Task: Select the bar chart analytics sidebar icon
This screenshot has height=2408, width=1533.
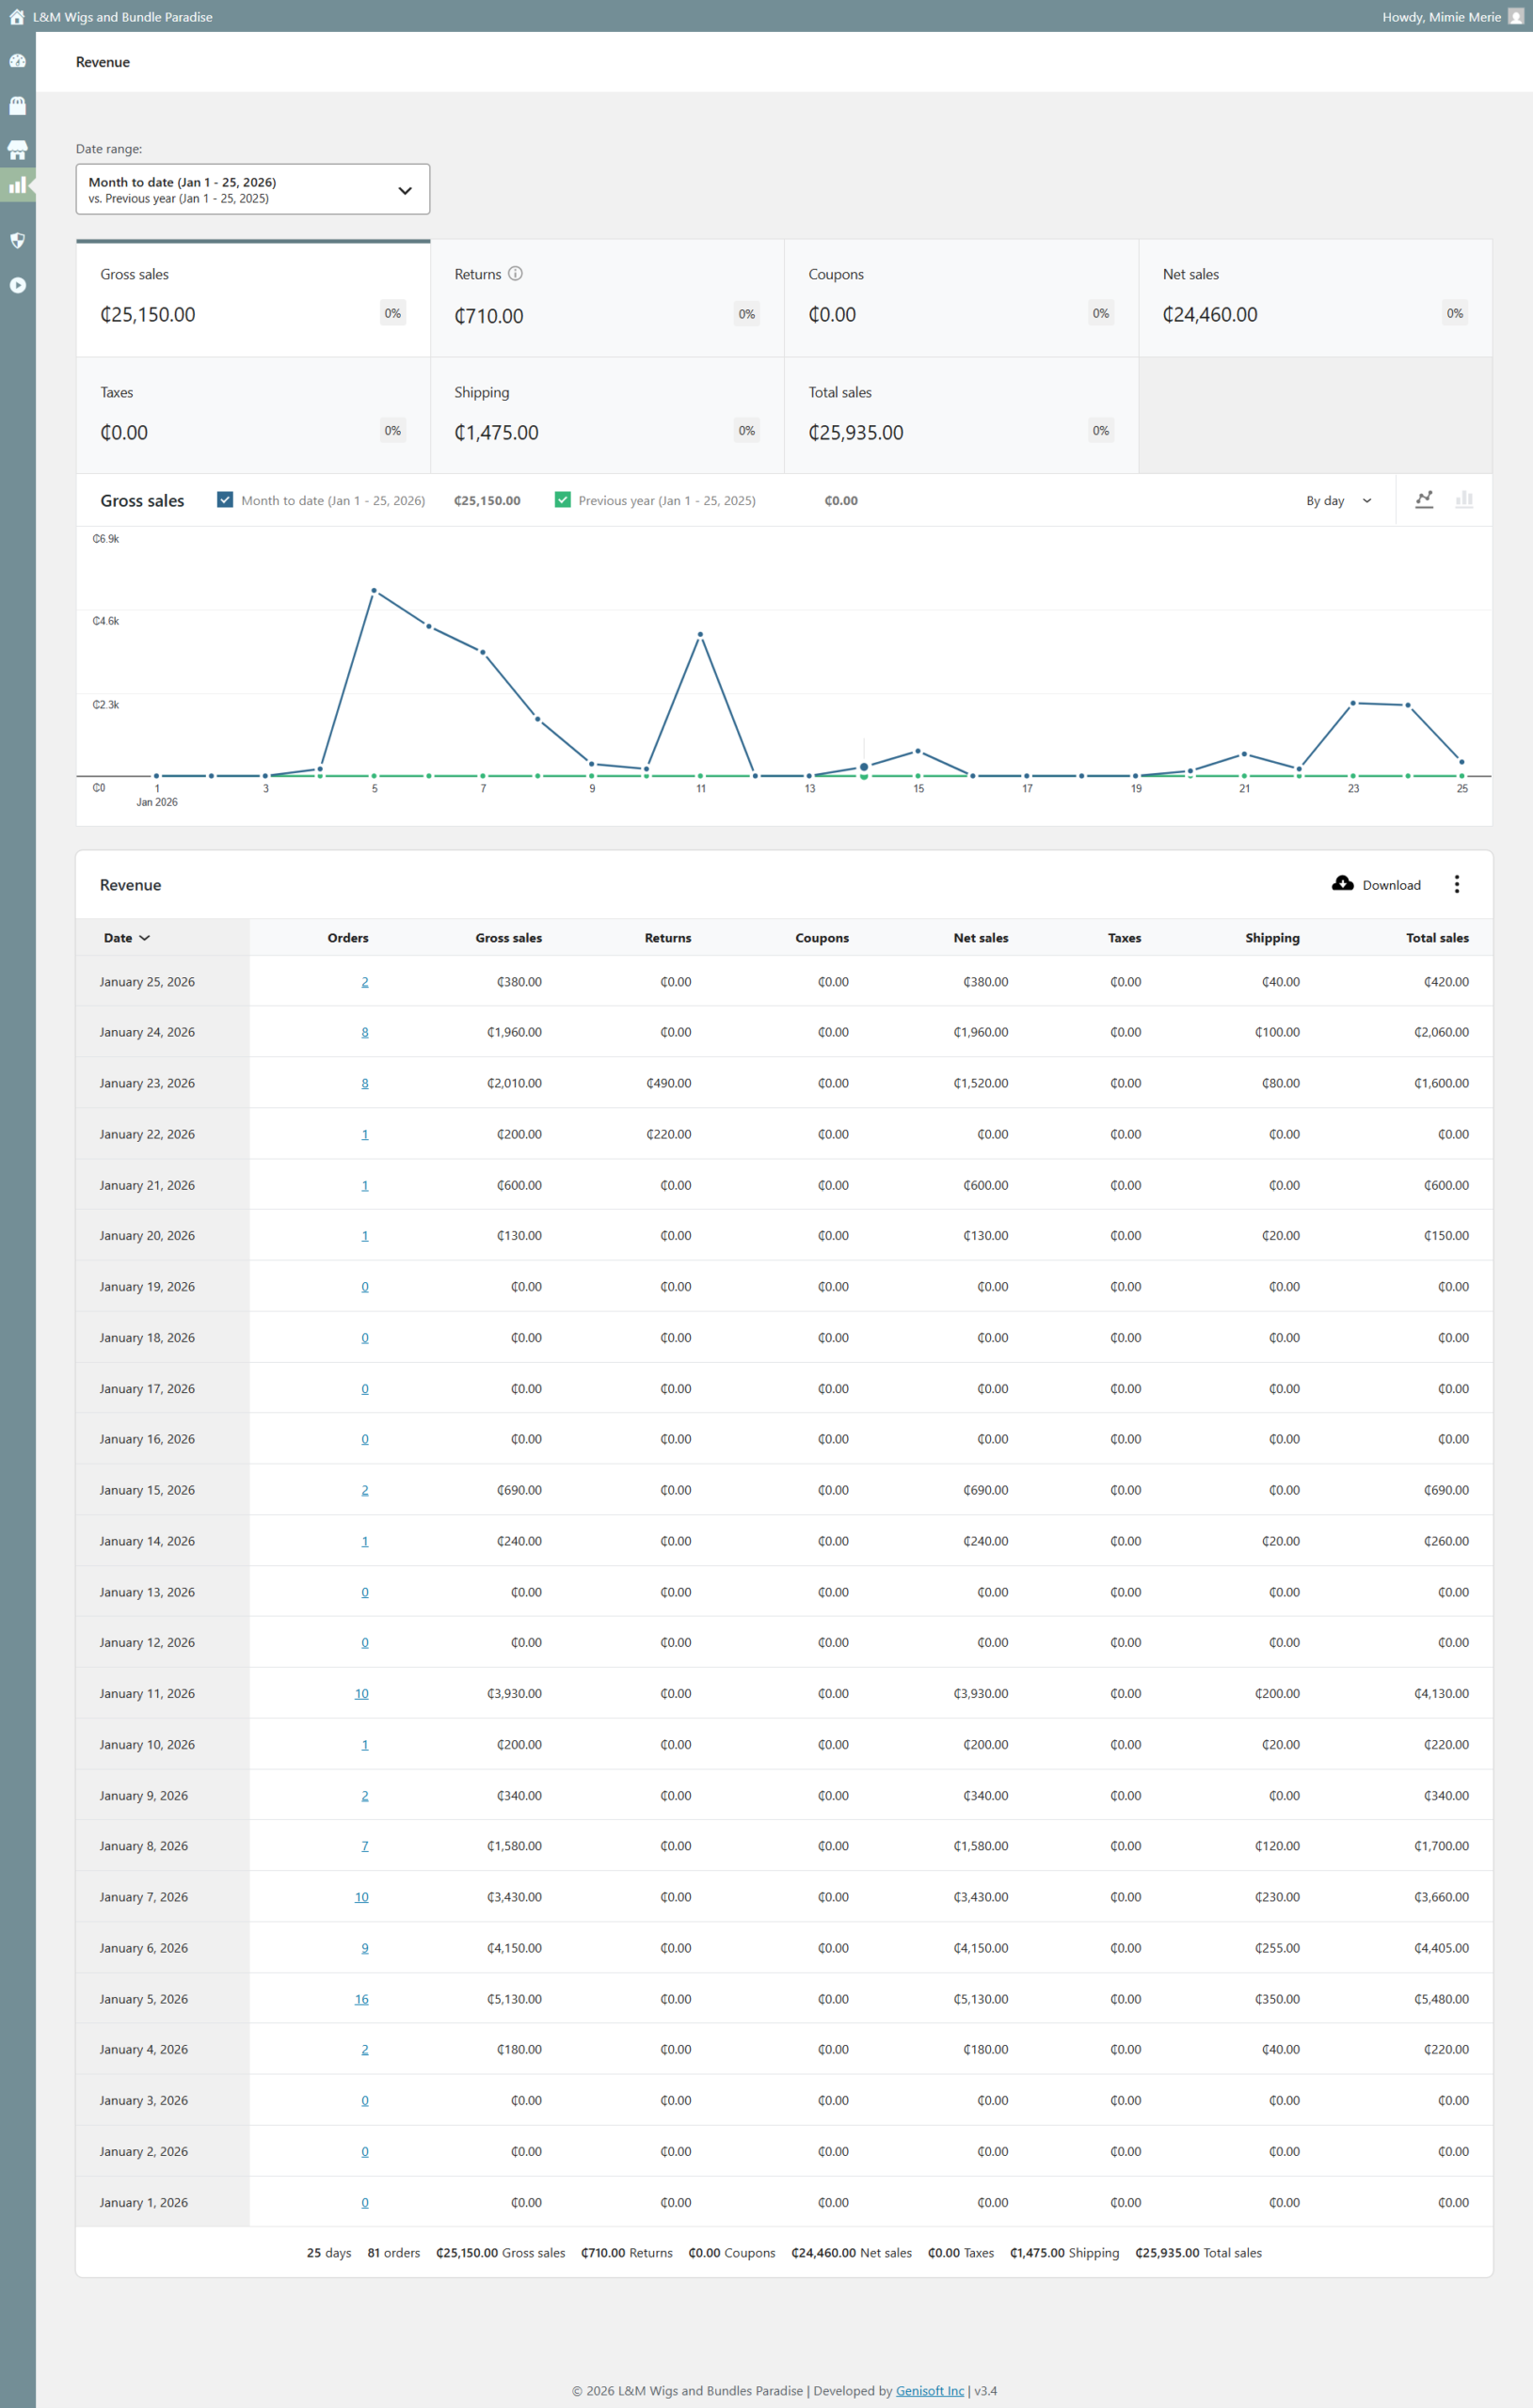Action: tap(17, 186)
